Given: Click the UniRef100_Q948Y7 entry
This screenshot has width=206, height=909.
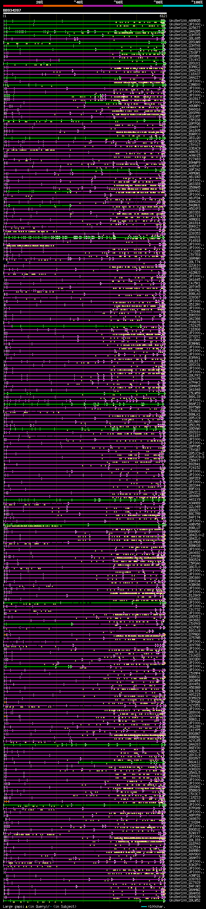Looking at the screenshot, I should pos(185,127).
